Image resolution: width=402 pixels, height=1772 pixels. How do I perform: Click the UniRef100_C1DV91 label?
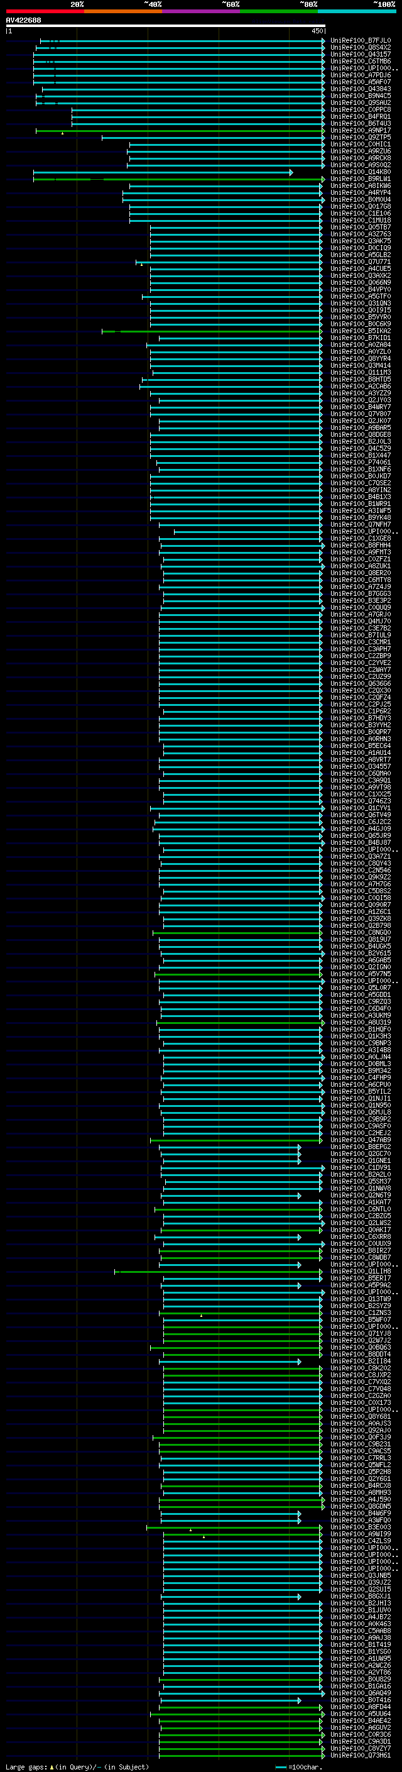pos(360,1167)
